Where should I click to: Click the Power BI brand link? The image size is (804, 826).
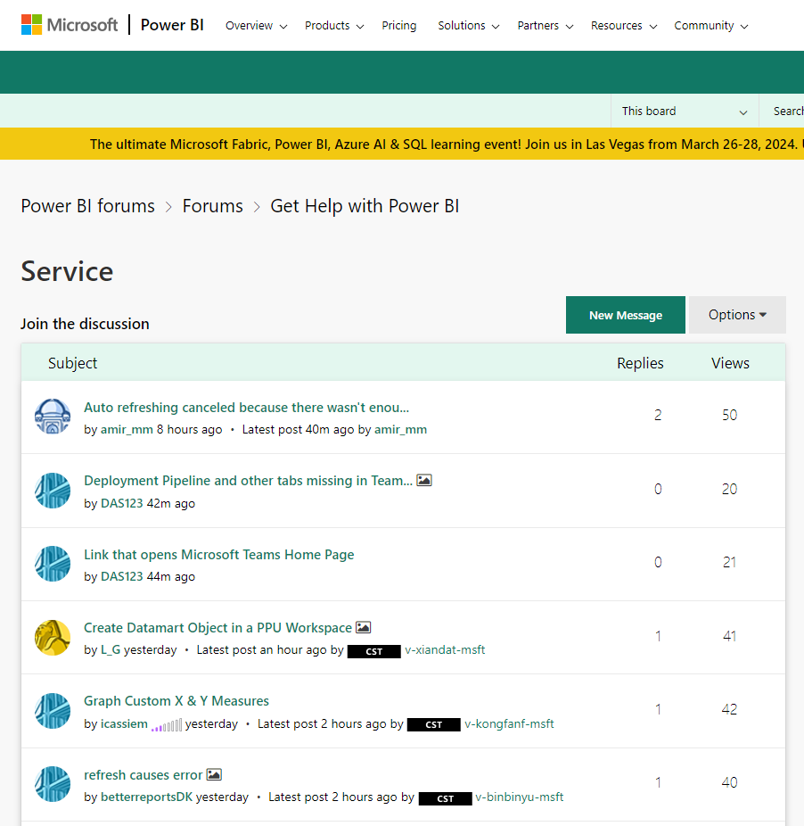coord(172,25)
